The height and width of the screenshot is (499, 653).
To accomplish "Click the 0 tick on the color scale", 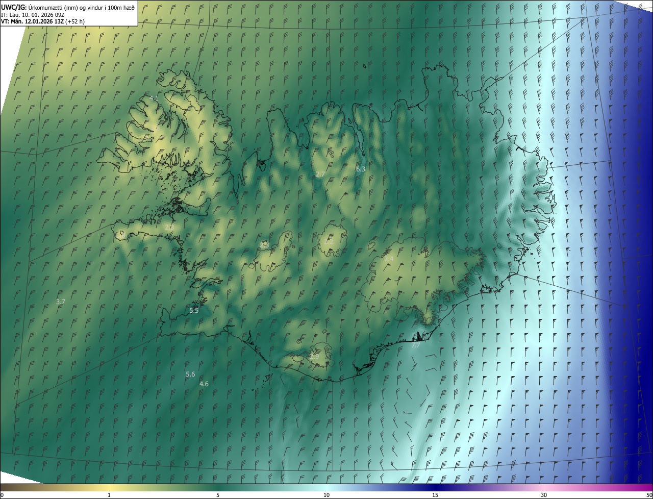I will coord(2,495).
